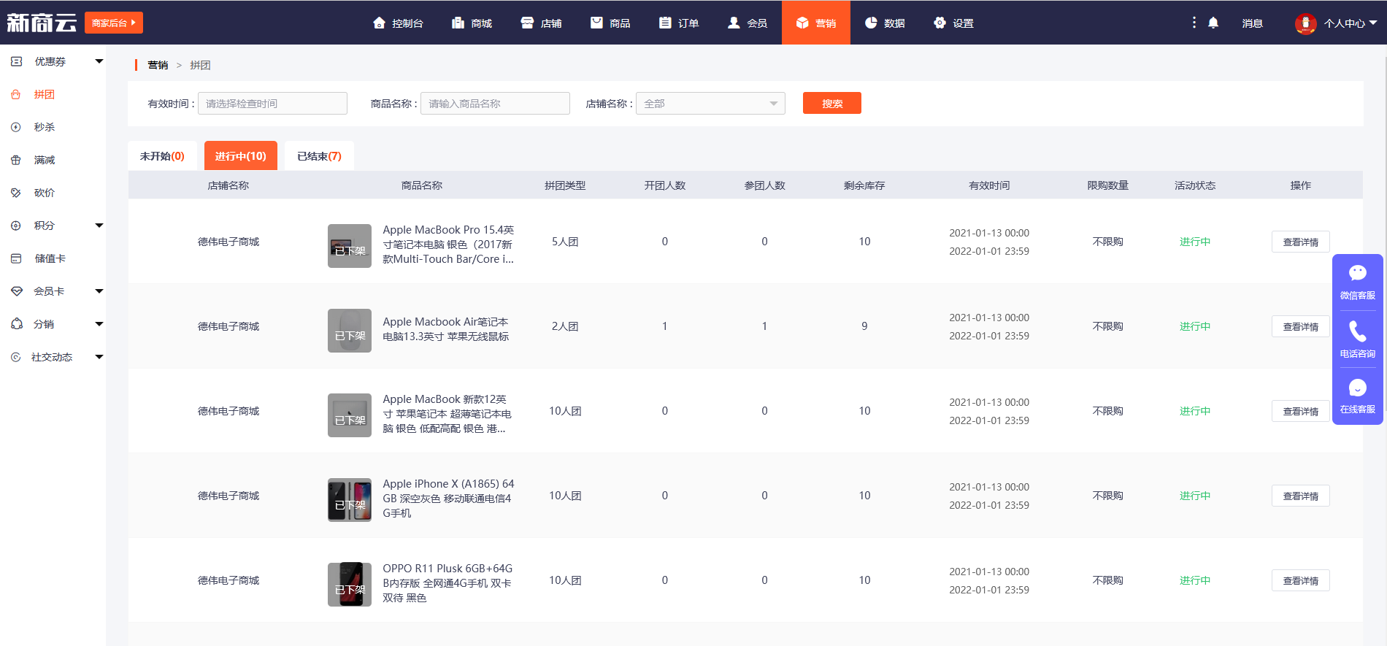Open 在线客服 smiley icon

[x=1358, y=388]
